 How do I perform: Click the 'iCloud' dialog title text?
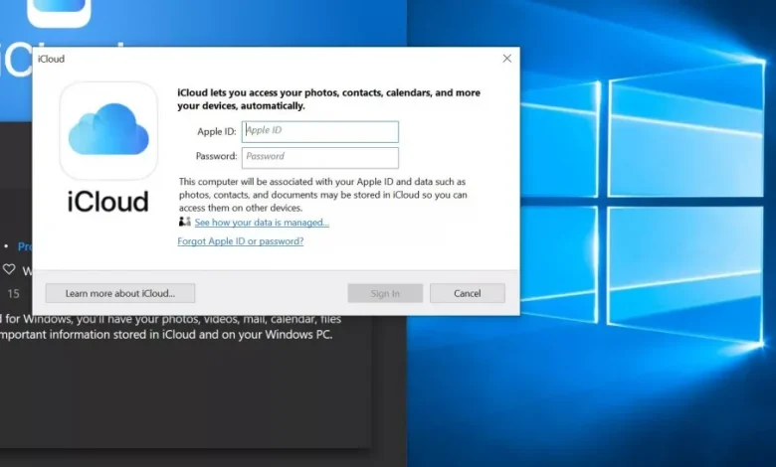(51, 59)
